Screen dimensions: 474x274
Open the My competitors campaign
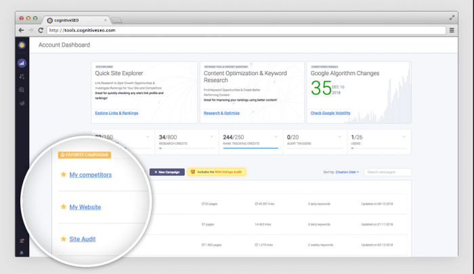pyautogui.click(x=90, y=175)
